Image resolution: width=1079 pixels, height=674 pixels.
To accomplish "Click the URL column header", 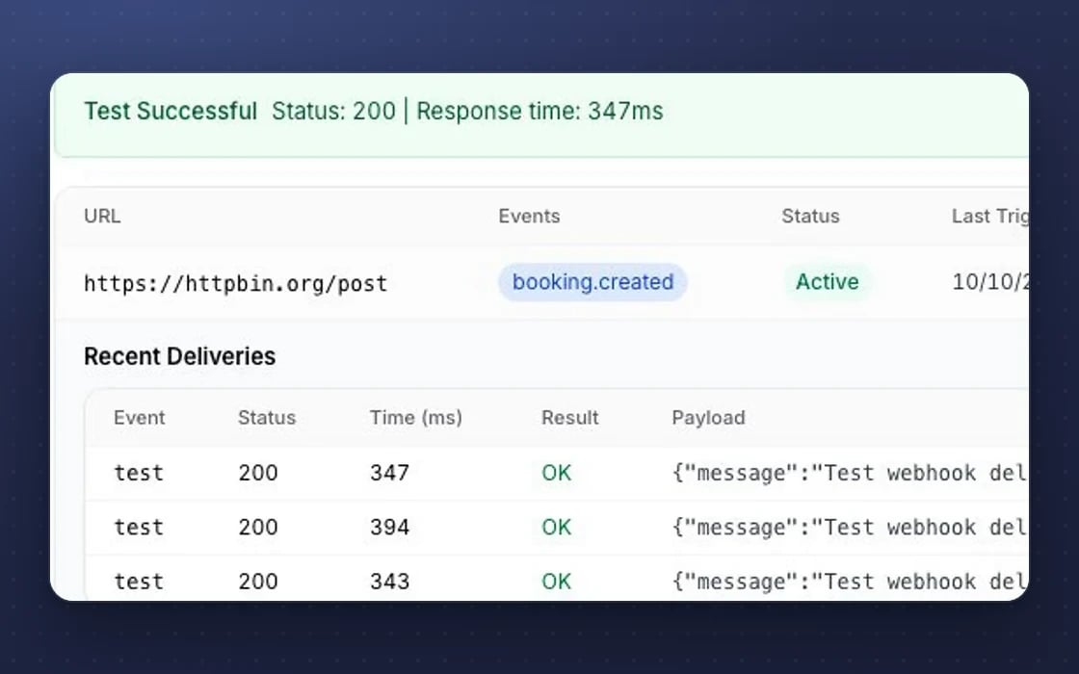I will point(102,216).
